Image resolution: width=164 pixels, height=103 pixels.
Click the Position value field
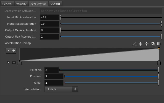[54, 76]
